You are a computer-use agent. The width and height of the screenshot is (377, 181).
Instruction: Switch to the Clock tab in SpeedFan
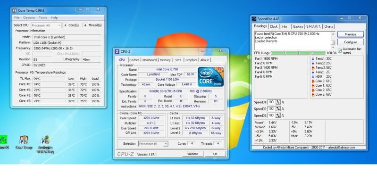(274, 26)
